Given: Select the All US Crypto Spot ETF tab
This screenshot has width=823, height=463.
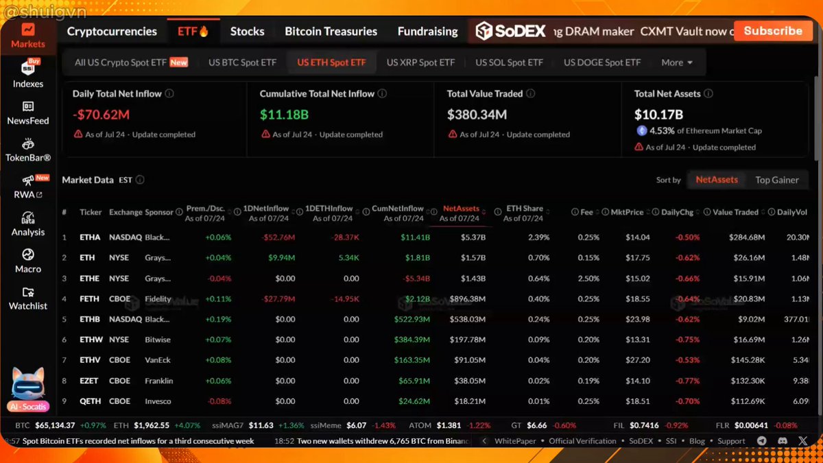Looking at the screenshot, I should tap(131, 62).
